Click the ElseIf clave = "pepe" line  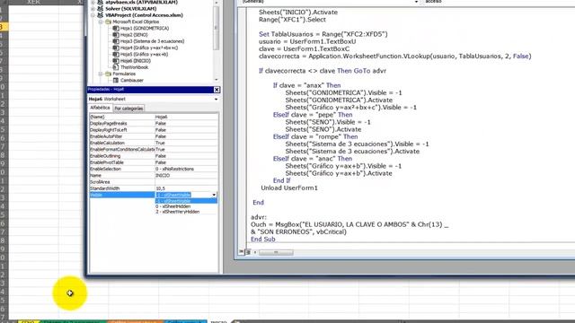click(x=313, y=115)
